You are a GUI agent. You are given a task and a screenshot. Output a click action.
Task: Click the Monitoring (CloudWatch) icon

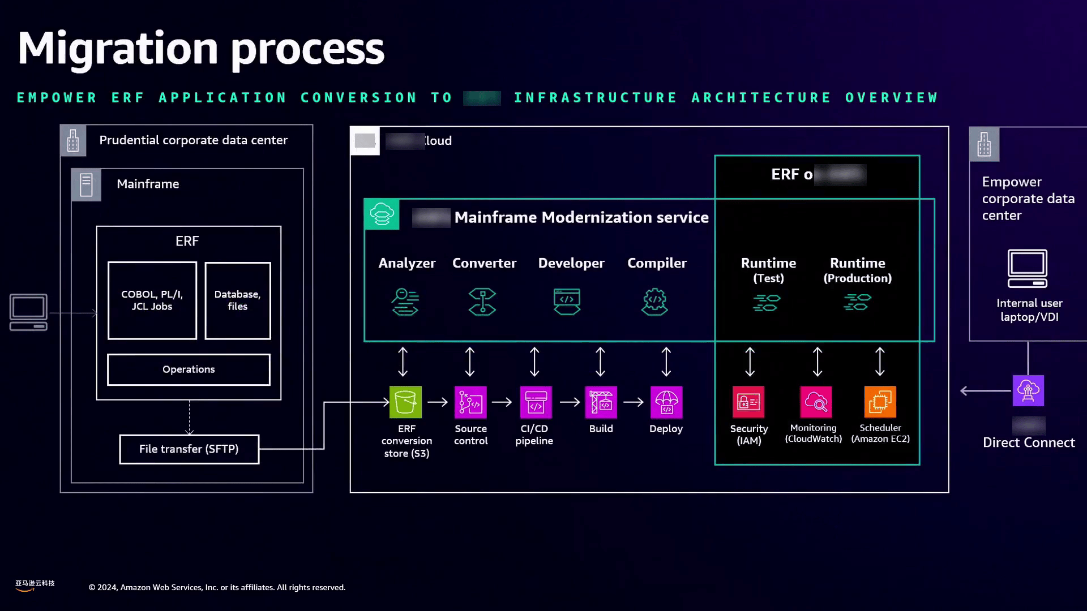pos(816,402)
